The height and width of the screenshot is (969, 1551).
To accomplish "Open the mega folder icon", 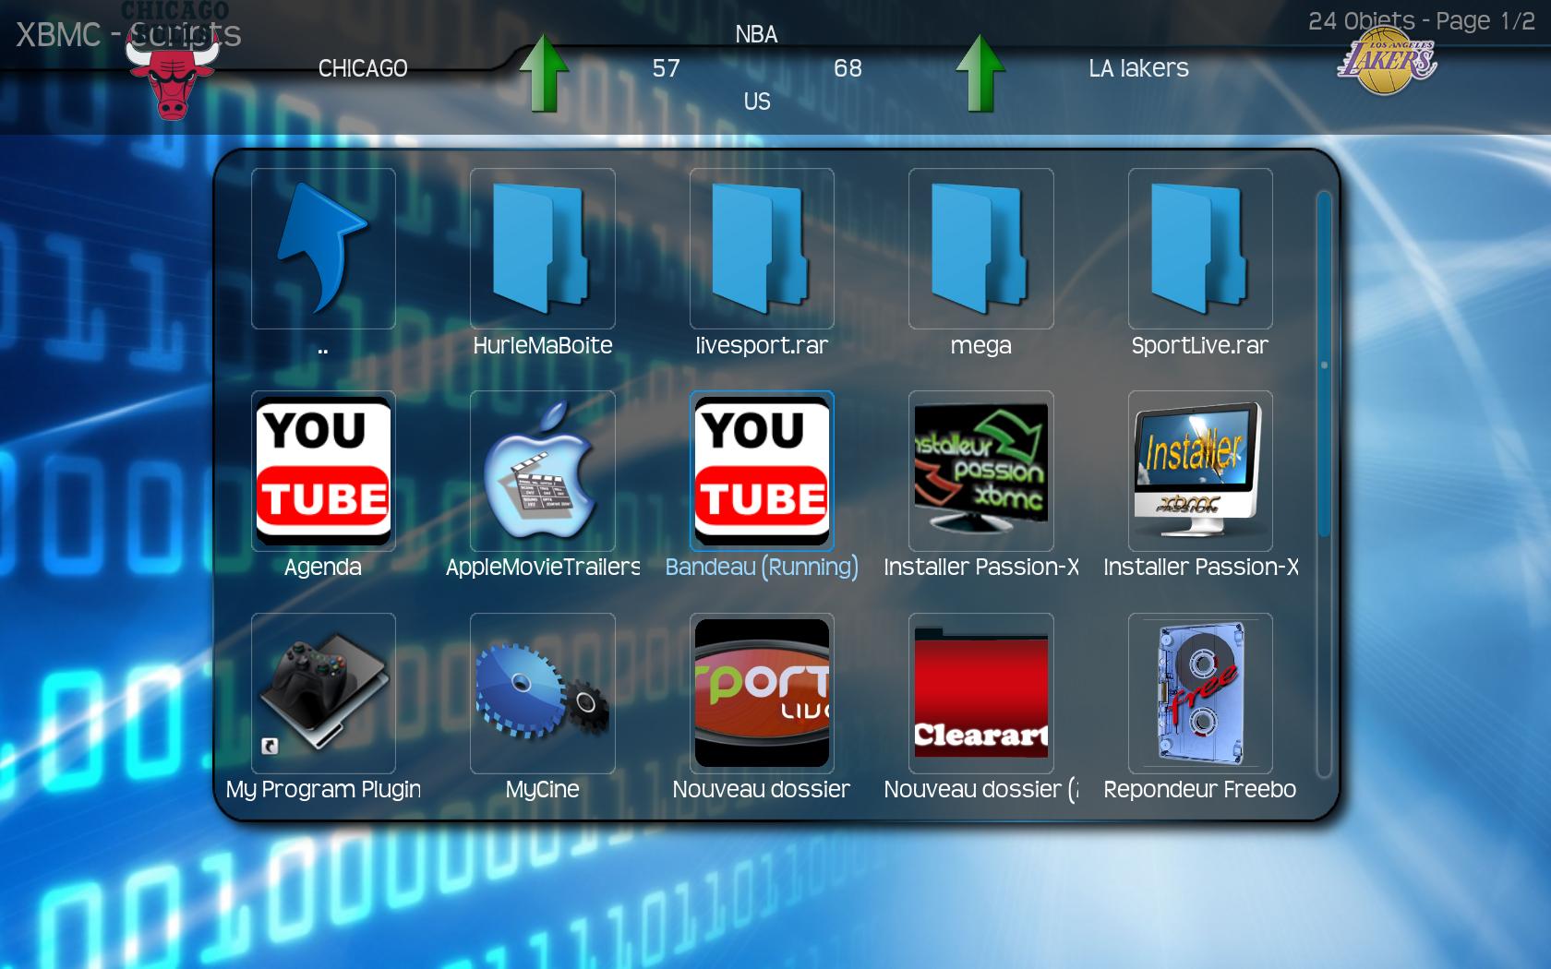I will pos(980,248).
